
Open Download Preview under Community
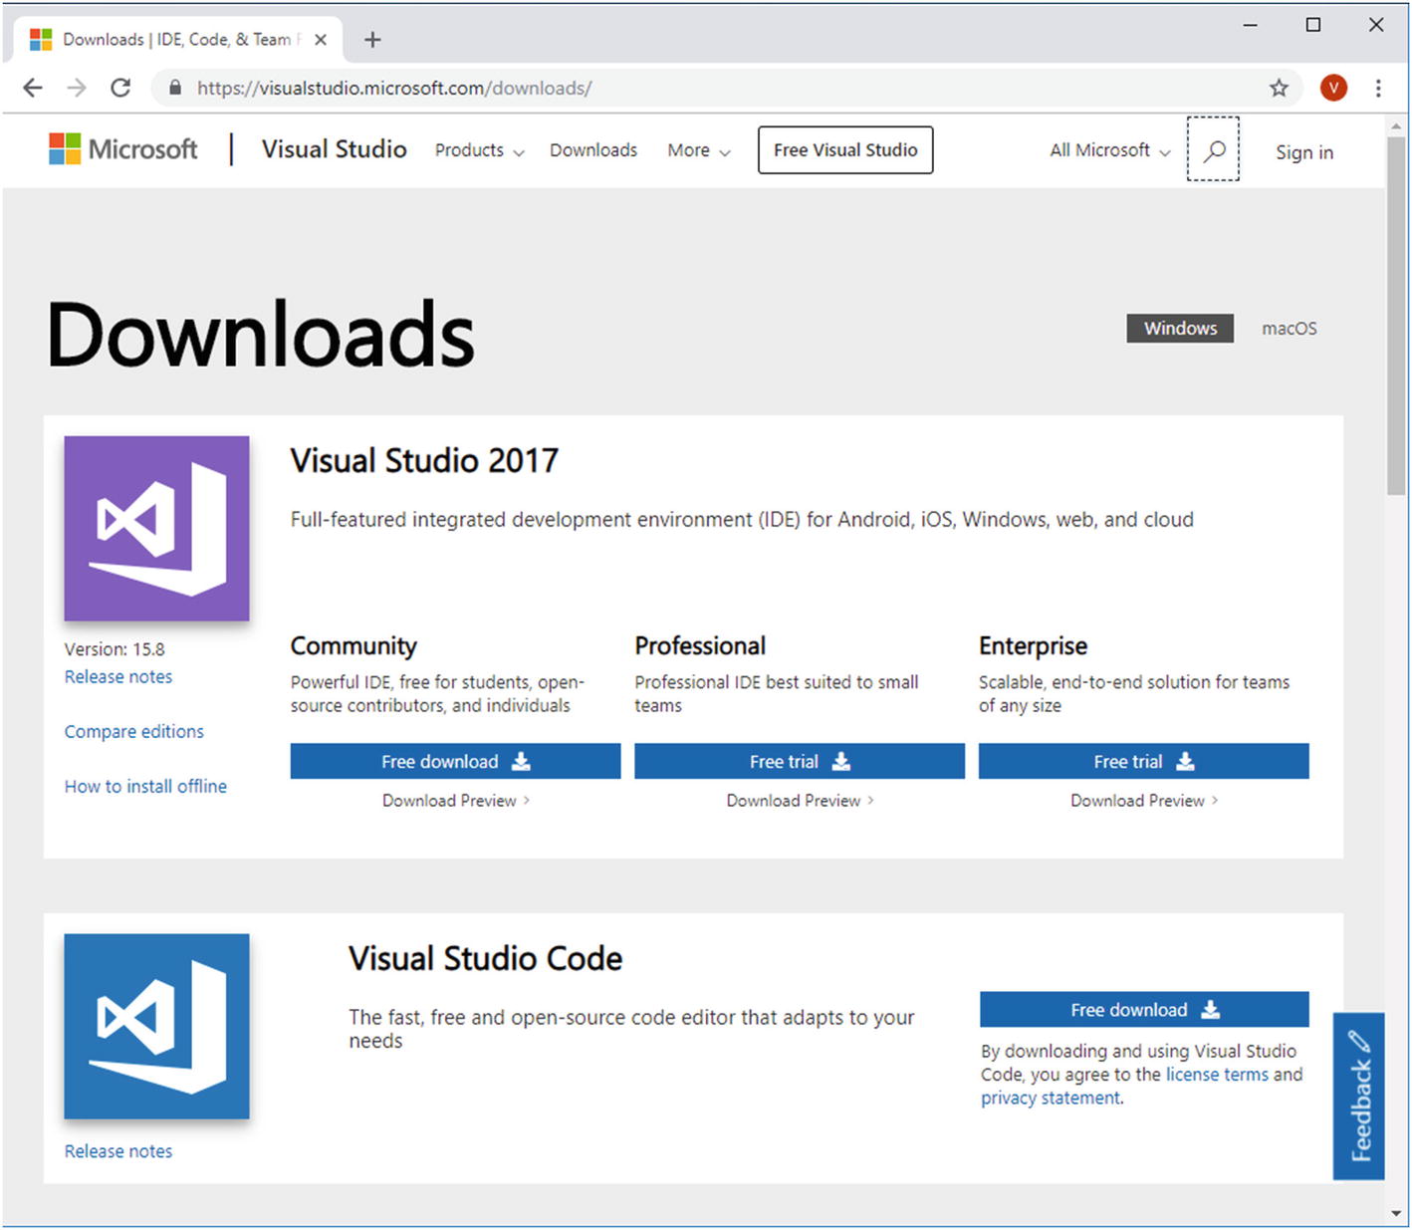click(456, 801)
